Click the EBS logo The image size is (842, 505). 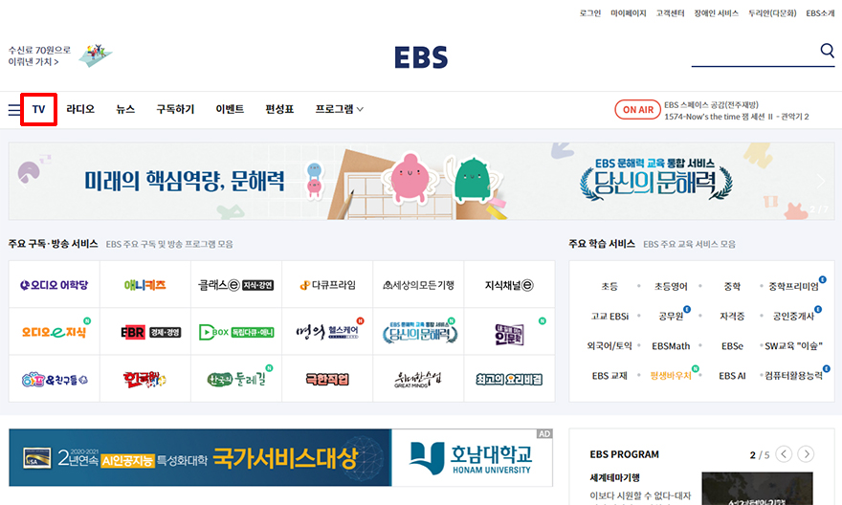(x=421, y=56)
